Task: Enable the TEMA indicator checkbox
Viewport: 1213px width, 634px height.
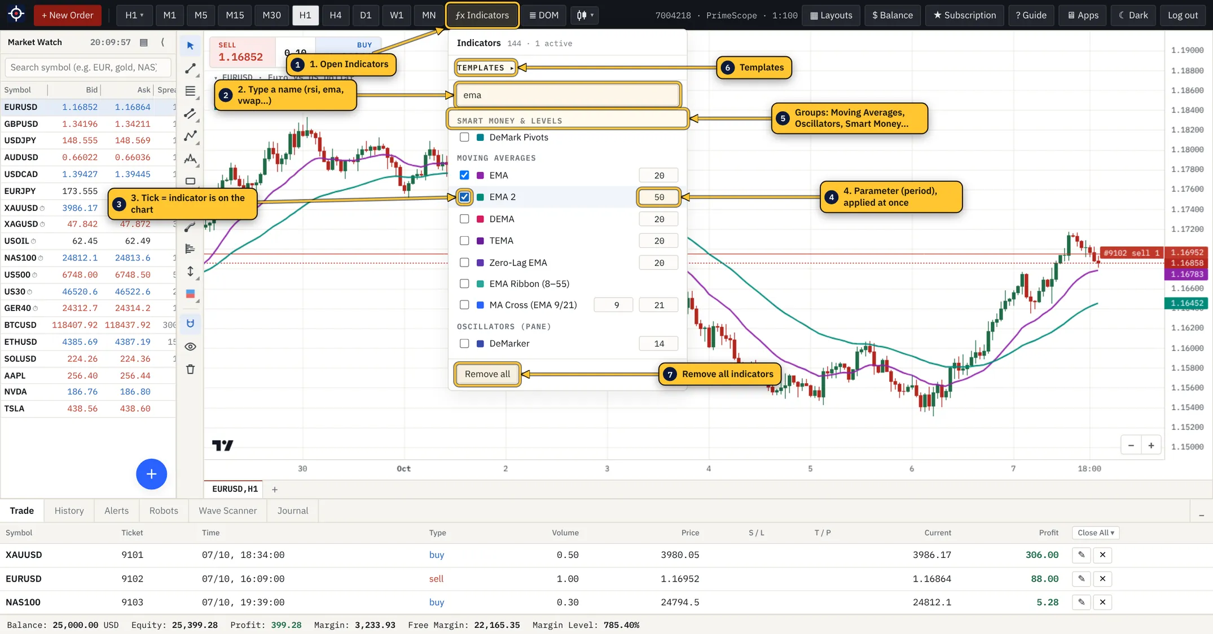Action: [x=464, y=241]
